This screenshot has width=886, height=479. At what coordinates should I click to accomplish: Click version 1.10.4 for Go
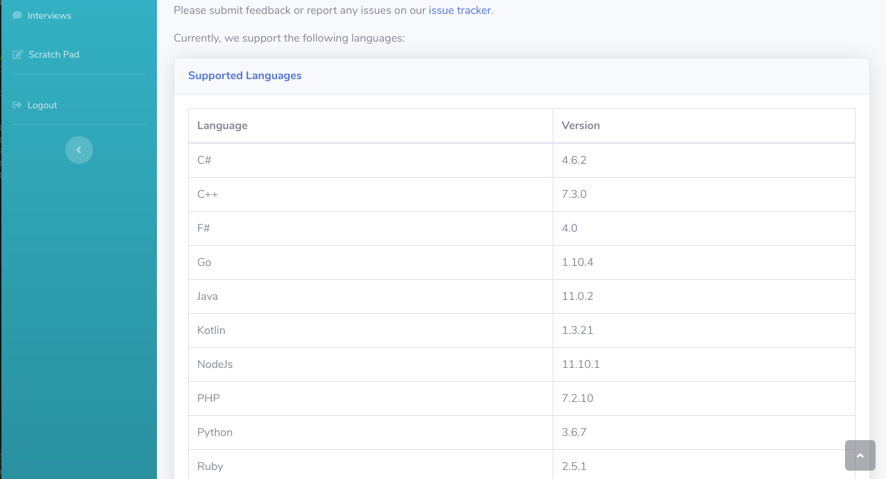point(704,262)
